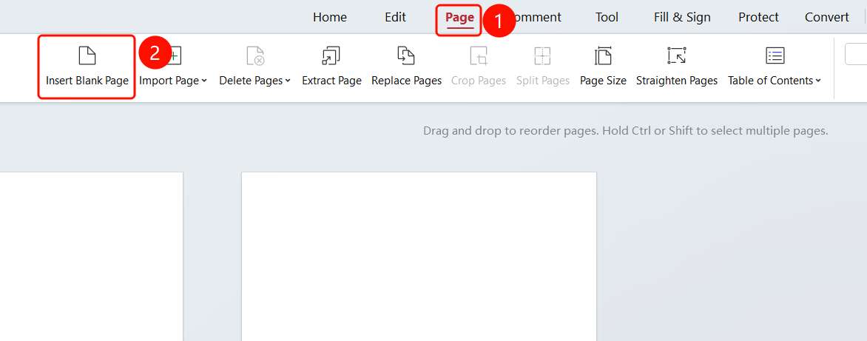Go to the Tool tab

(x=607, y=18)
